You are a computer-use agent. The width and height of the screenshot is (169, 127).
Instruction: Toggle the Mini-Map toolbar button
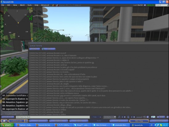tap(139, 121)
